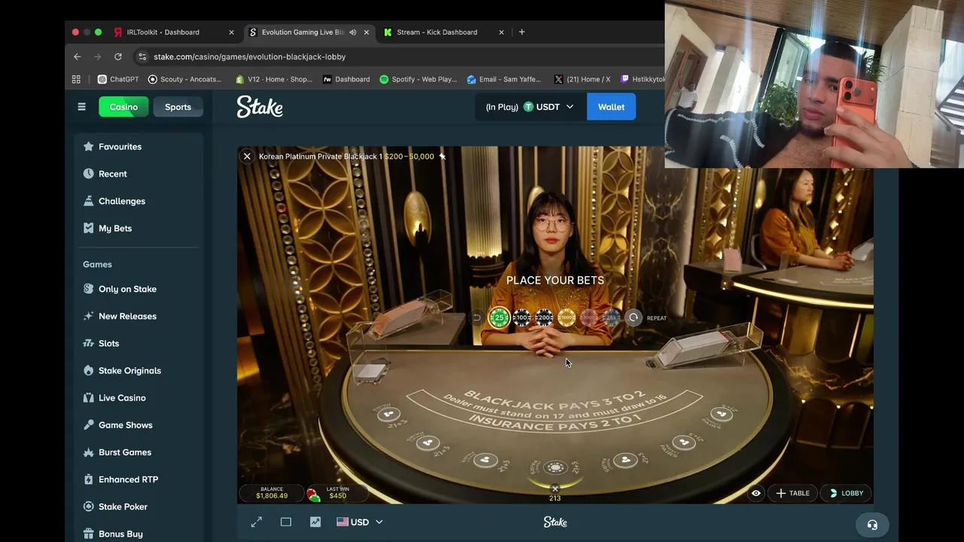Viewport: 964px width, 542px height.
Task: Open Spotify Web Player bookmark
Action: click(x=418, y=79)
